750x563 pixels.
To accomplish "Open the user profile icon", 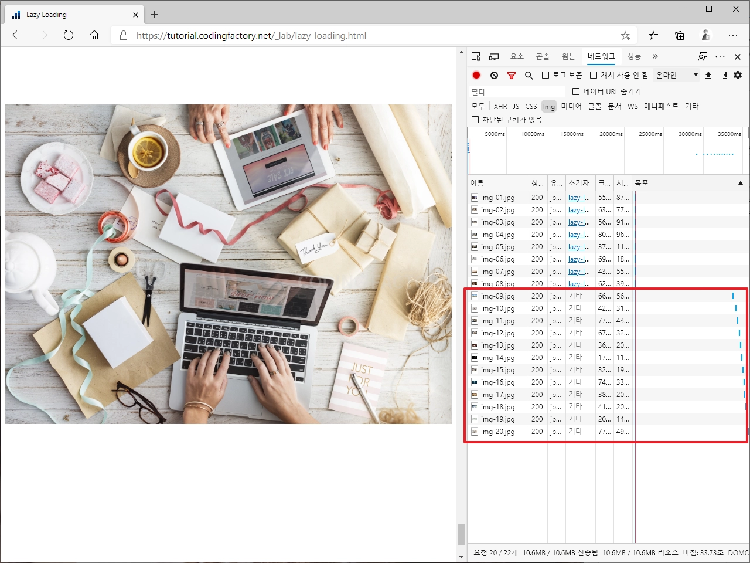I will point(706,35).
